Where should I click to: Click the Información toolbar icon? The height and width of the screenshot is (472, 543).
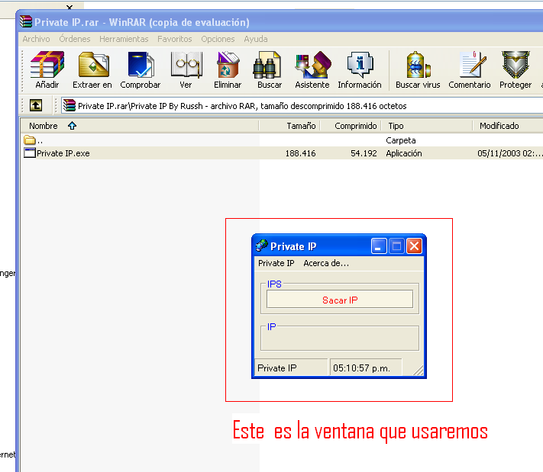click(x=360, y=64)
